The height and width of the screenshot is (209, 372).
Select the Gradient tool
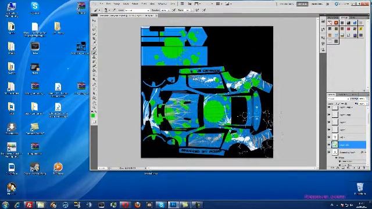[94, 70]
